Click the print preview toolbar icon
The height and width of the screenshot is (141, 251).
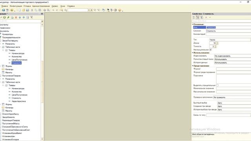pos(48,10)
